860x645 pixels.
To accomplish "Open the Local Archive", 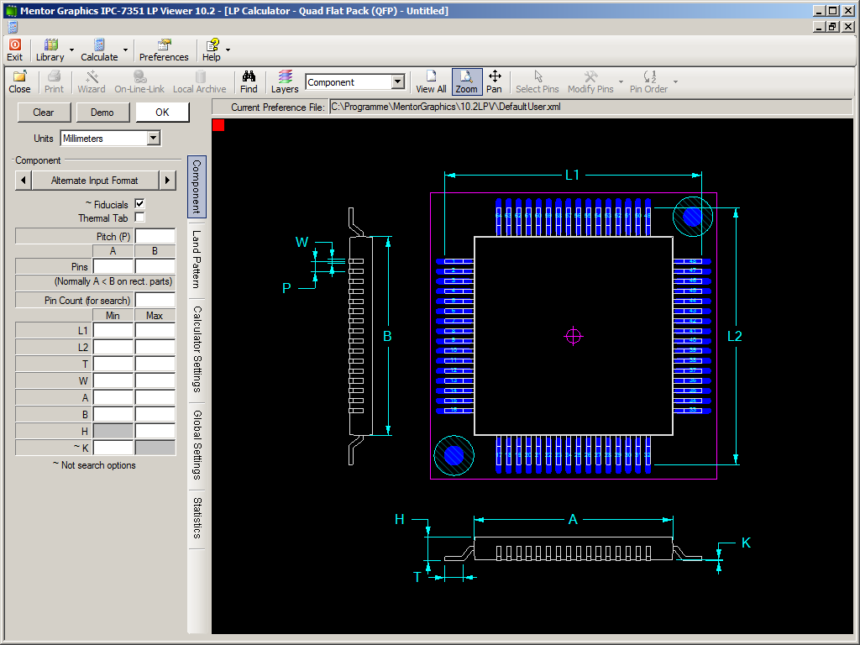I will pyautogui.click(x=200, y=81).
